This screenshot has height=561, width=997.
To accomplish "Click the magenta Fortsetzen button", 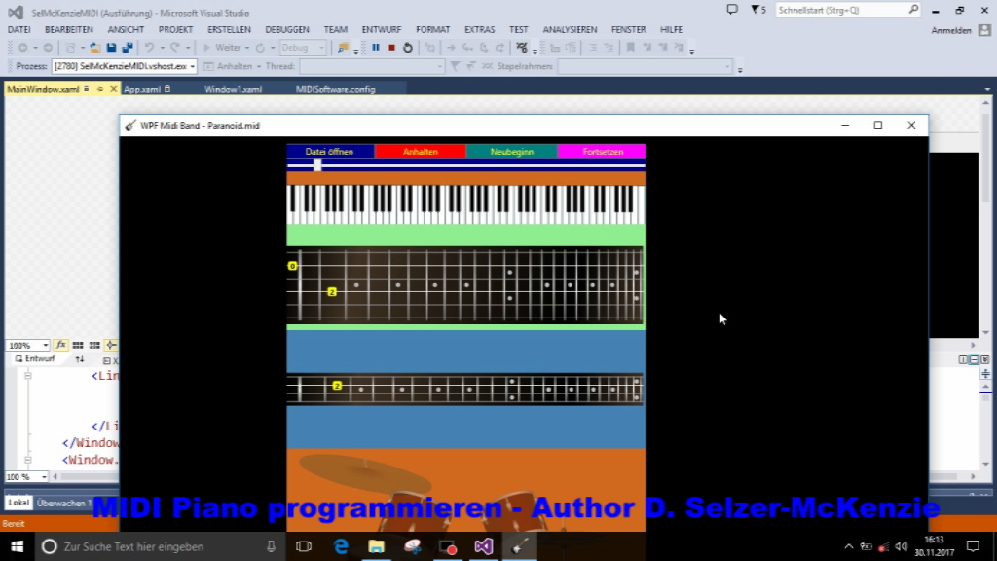I will click(602, 151).
